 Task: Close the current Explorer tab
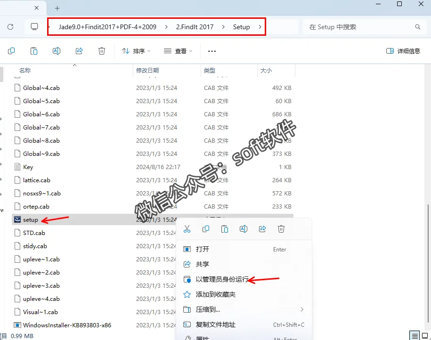coord(36,8)
